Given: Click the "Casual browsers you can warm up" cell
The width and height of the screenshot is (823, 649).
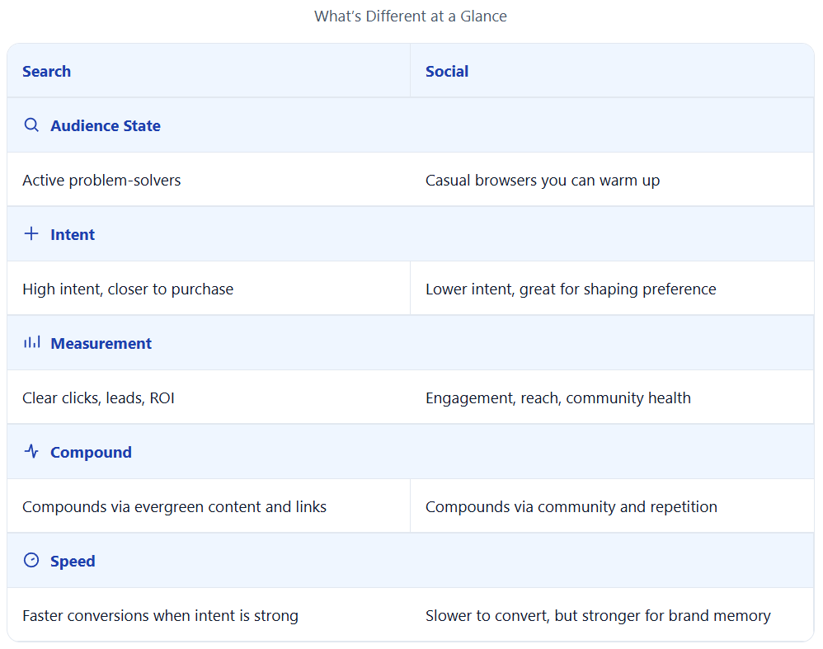Looking at the screenshot, I should (543, 181).
